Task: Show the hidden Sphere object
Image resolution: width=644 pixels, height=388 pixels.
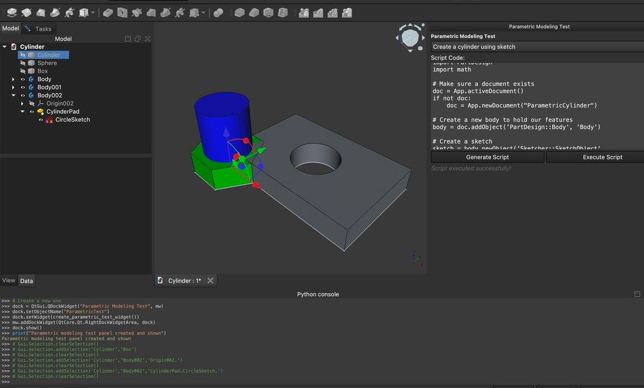Action: [x=23, y=63]
